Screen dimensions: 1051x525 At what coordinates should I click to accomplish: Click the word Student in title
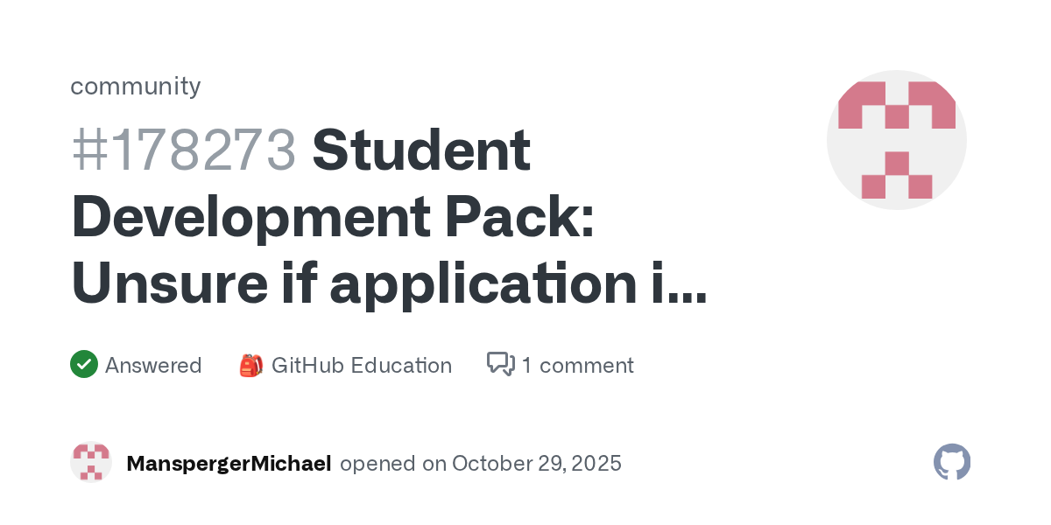click(421, 150)
